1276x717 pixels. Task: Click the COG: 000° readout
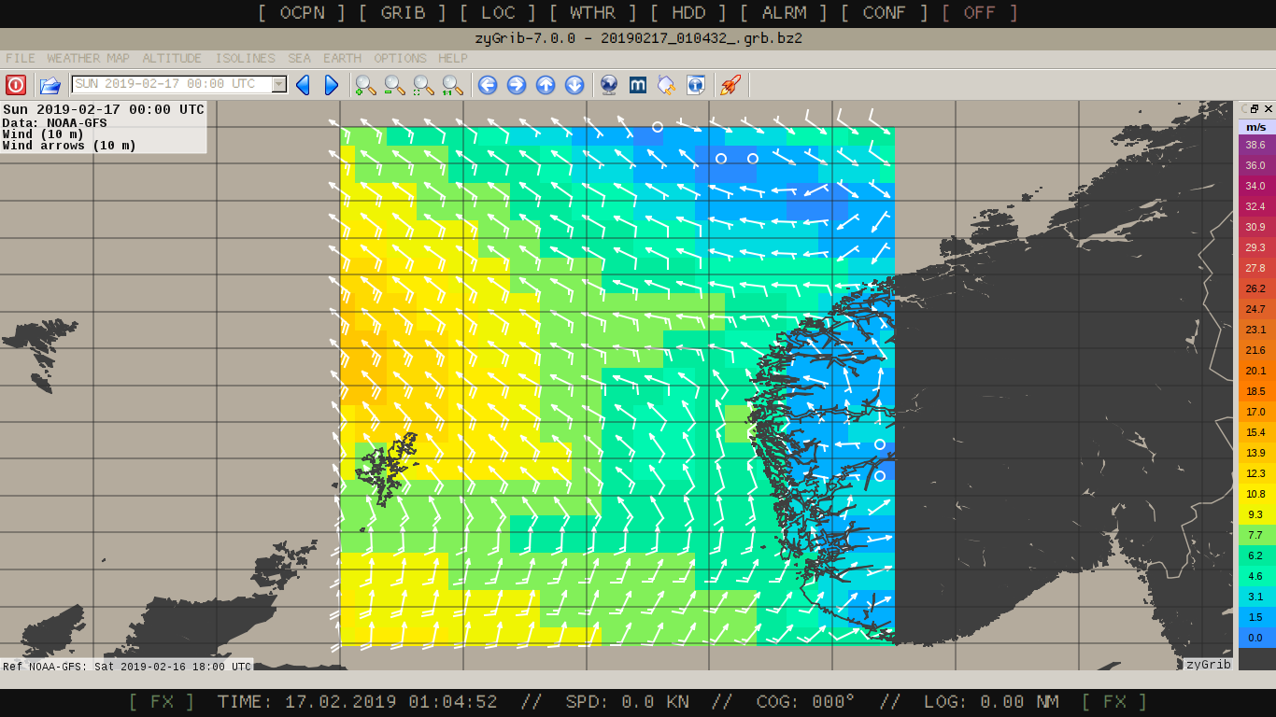coord(805,702)
